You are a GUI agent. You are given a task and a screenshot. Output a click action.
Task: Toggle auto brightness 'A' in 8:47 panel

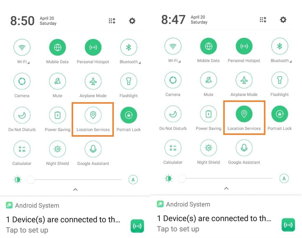click(x=284, y=178)
